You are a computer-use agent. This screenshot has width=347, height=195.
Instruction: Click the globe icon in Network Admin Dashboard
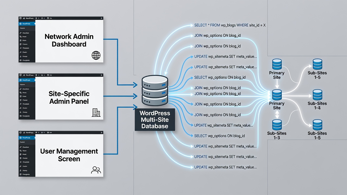pos(96,56)
